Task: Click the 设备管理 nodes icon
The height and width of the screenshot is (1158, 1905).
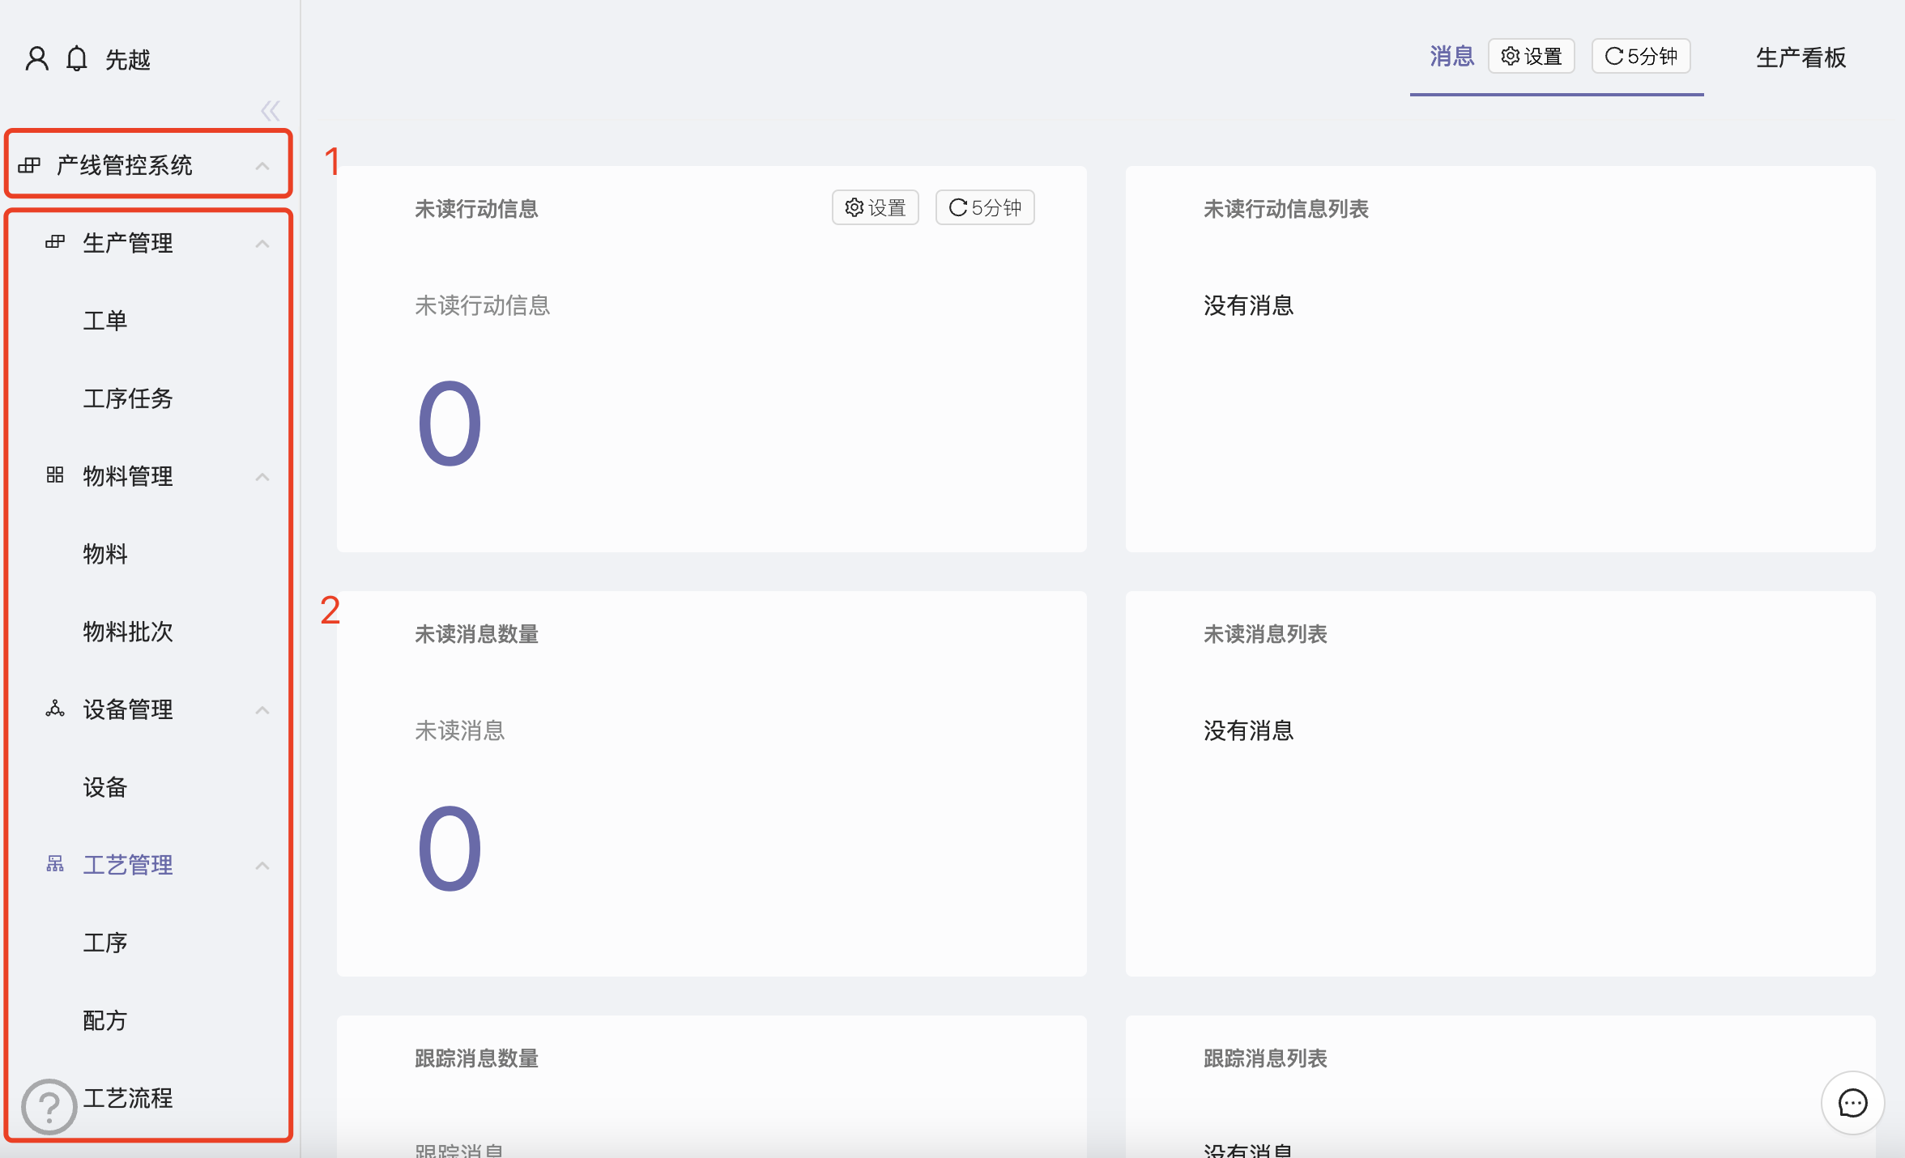Action: click(55, 709)
